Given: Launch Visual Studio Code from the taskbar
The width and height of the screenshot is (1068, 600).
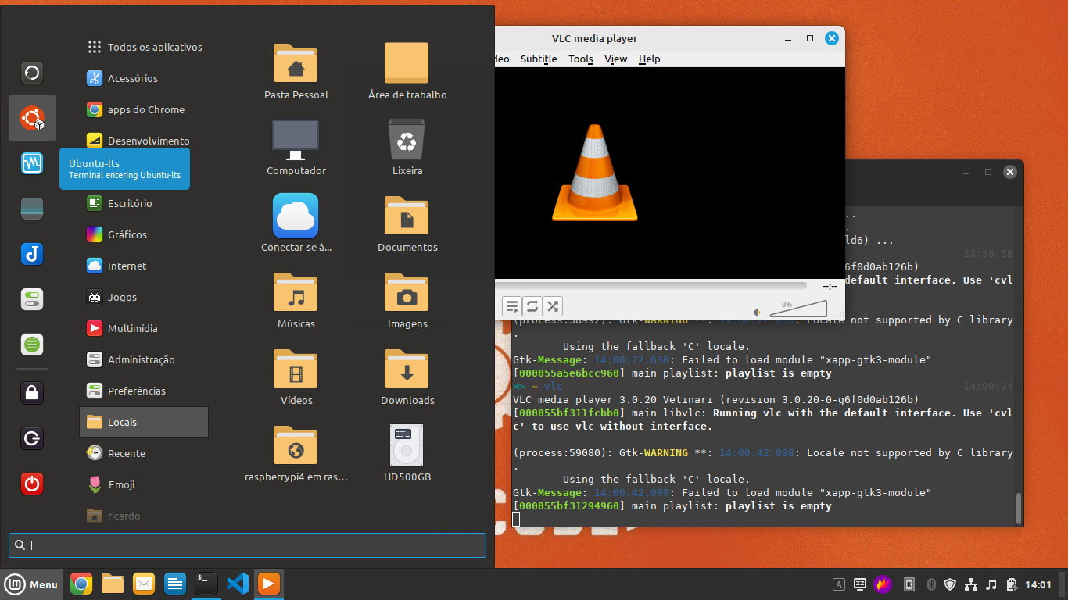Looking at the screenshot, I should coord(237,584).
